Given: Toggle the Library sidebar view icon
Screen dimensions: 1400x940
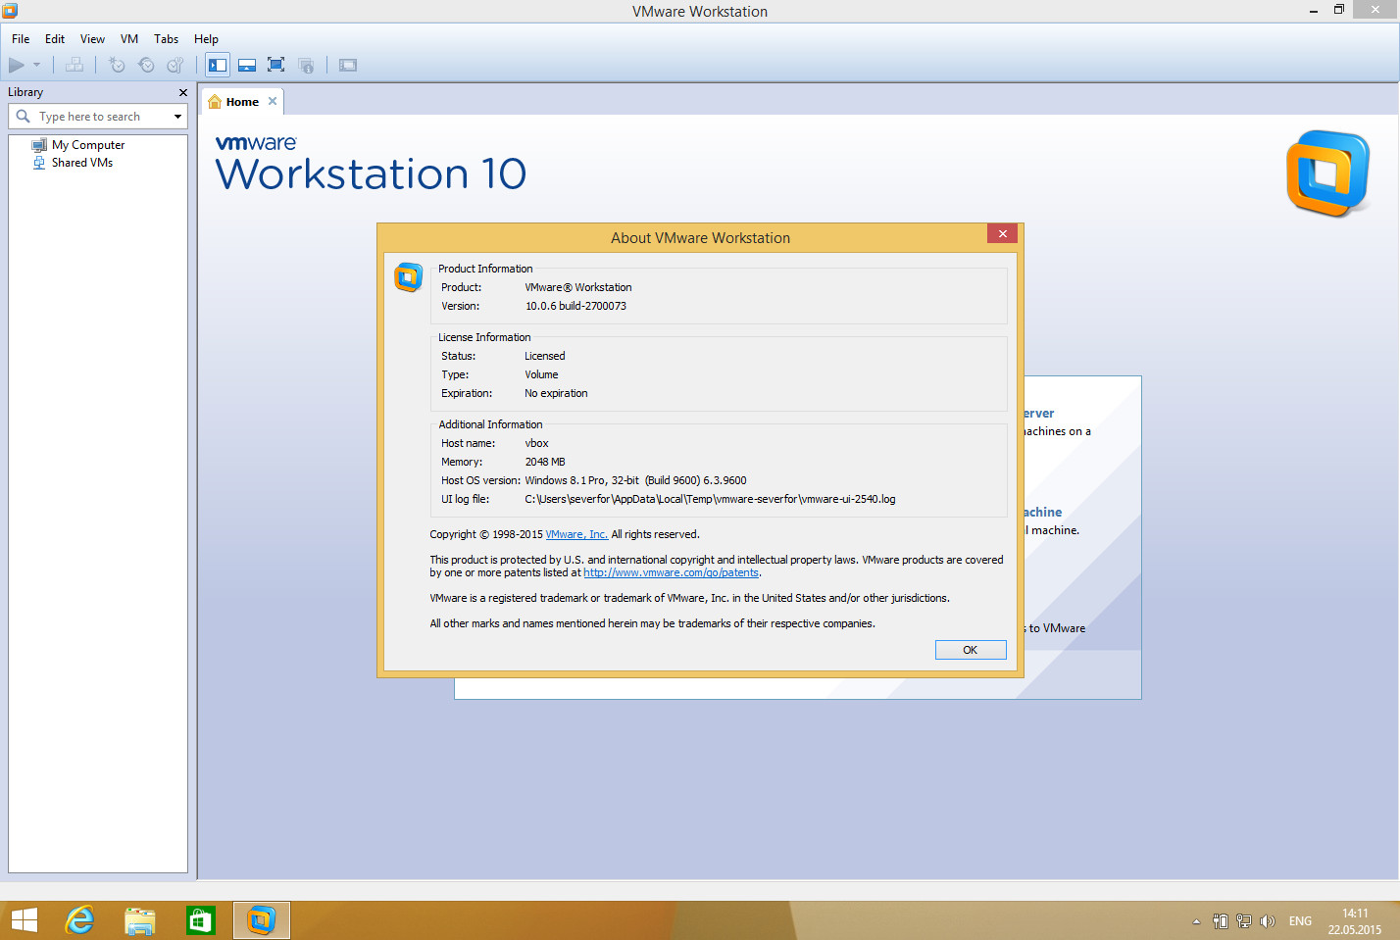Looking at the screenshot, I should point(218,65).
